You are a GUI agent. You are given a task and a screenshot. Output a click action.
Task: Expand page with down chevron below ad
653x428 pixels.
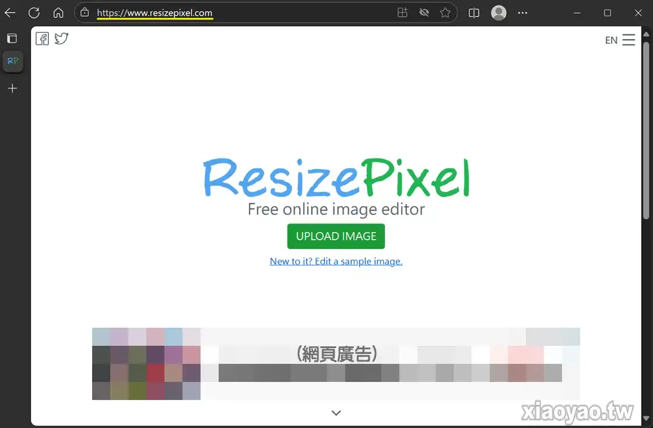point(336,413)
